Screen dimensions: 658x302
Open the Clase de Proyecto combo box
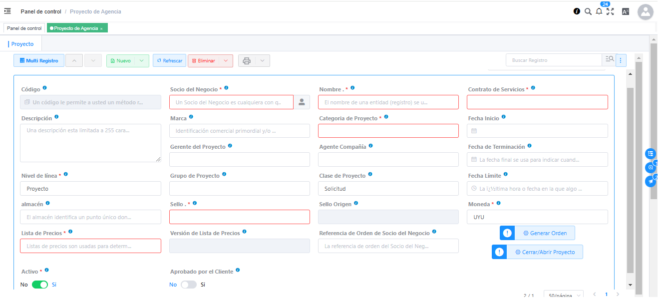(x=388, y=189)
